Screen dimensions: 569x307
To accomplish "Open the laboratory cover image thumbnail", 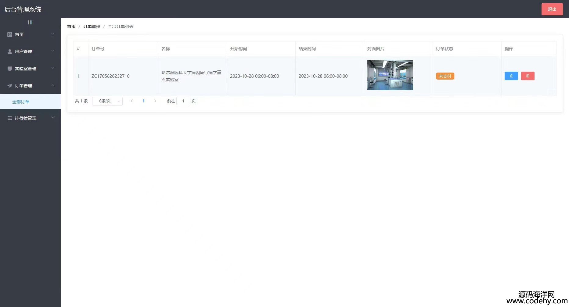I will pos(390,75).
